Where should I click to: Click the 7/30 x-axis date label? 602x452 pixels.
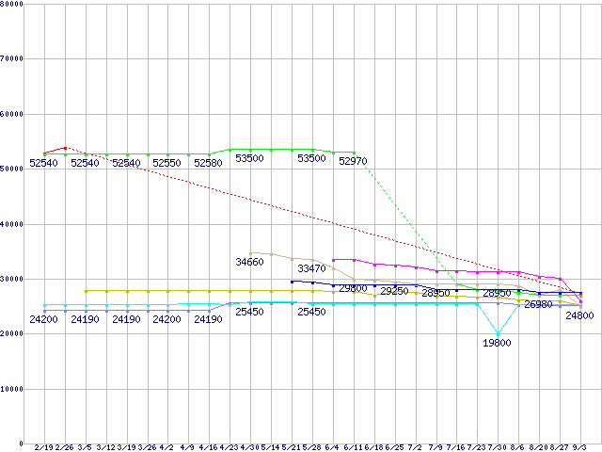pyautogui.click(x=498, y=446)
